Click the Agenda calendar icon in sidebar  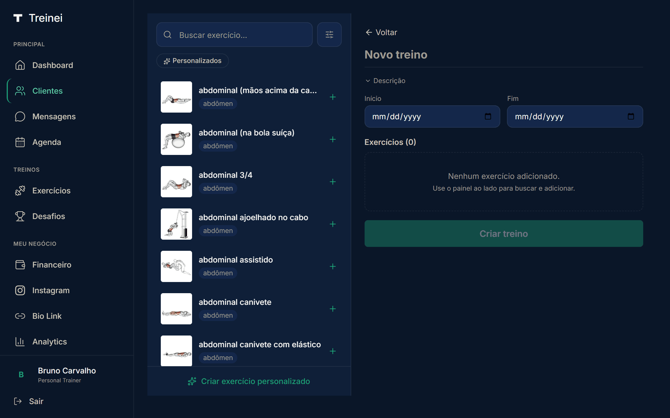point(20,142)
